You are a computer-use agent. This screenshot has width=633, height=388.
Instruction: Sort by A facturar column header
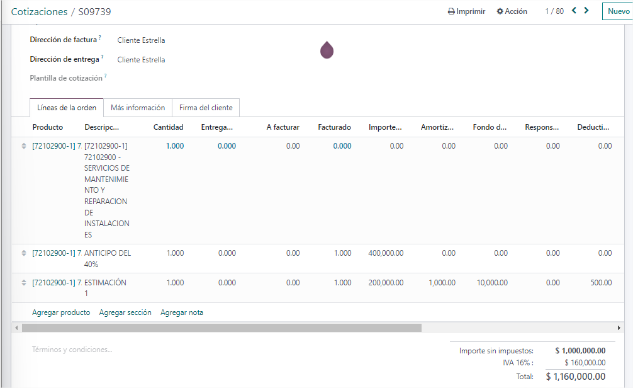(x=283, y=127)
